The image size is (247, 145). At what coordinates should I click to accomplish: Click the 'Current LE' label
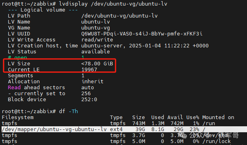[x=24, y=70]
